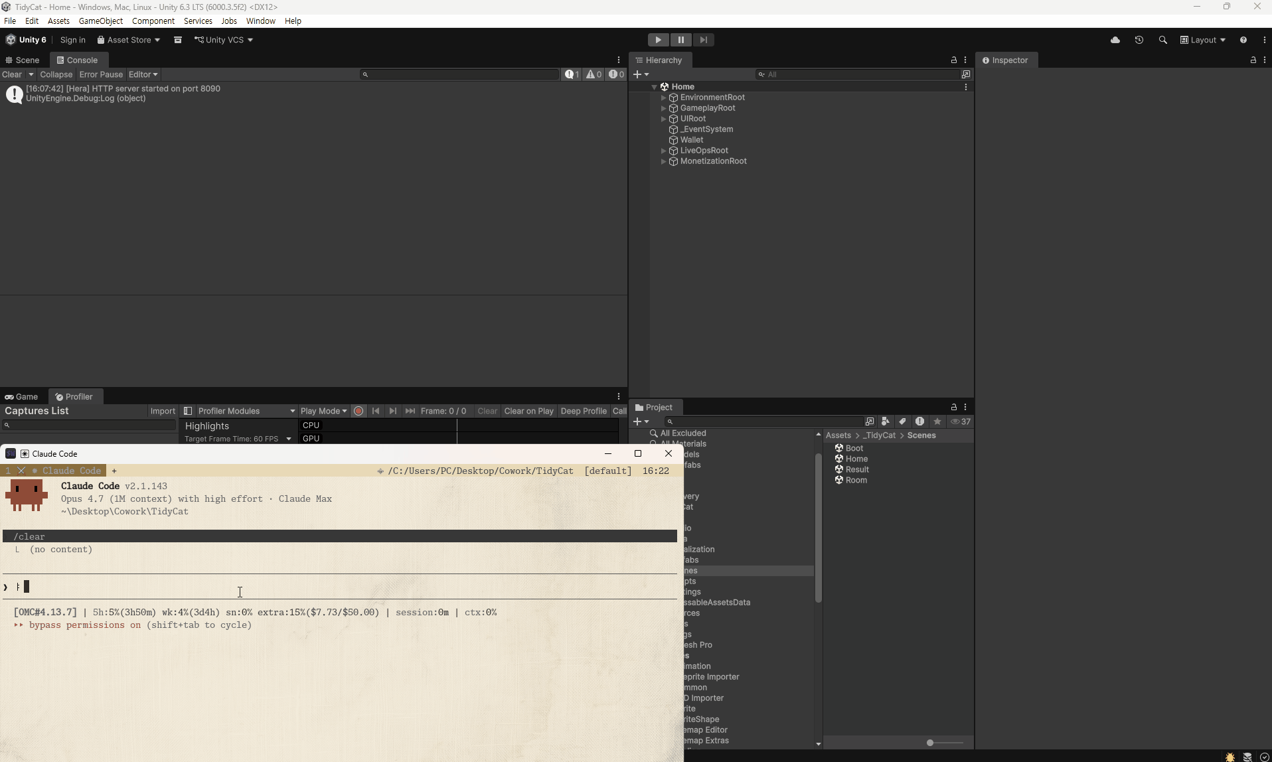The height and width of the screenshot is (762, 1272).
Task: Open Unity global search magnifier icon
Action: tap(1163, 40)
